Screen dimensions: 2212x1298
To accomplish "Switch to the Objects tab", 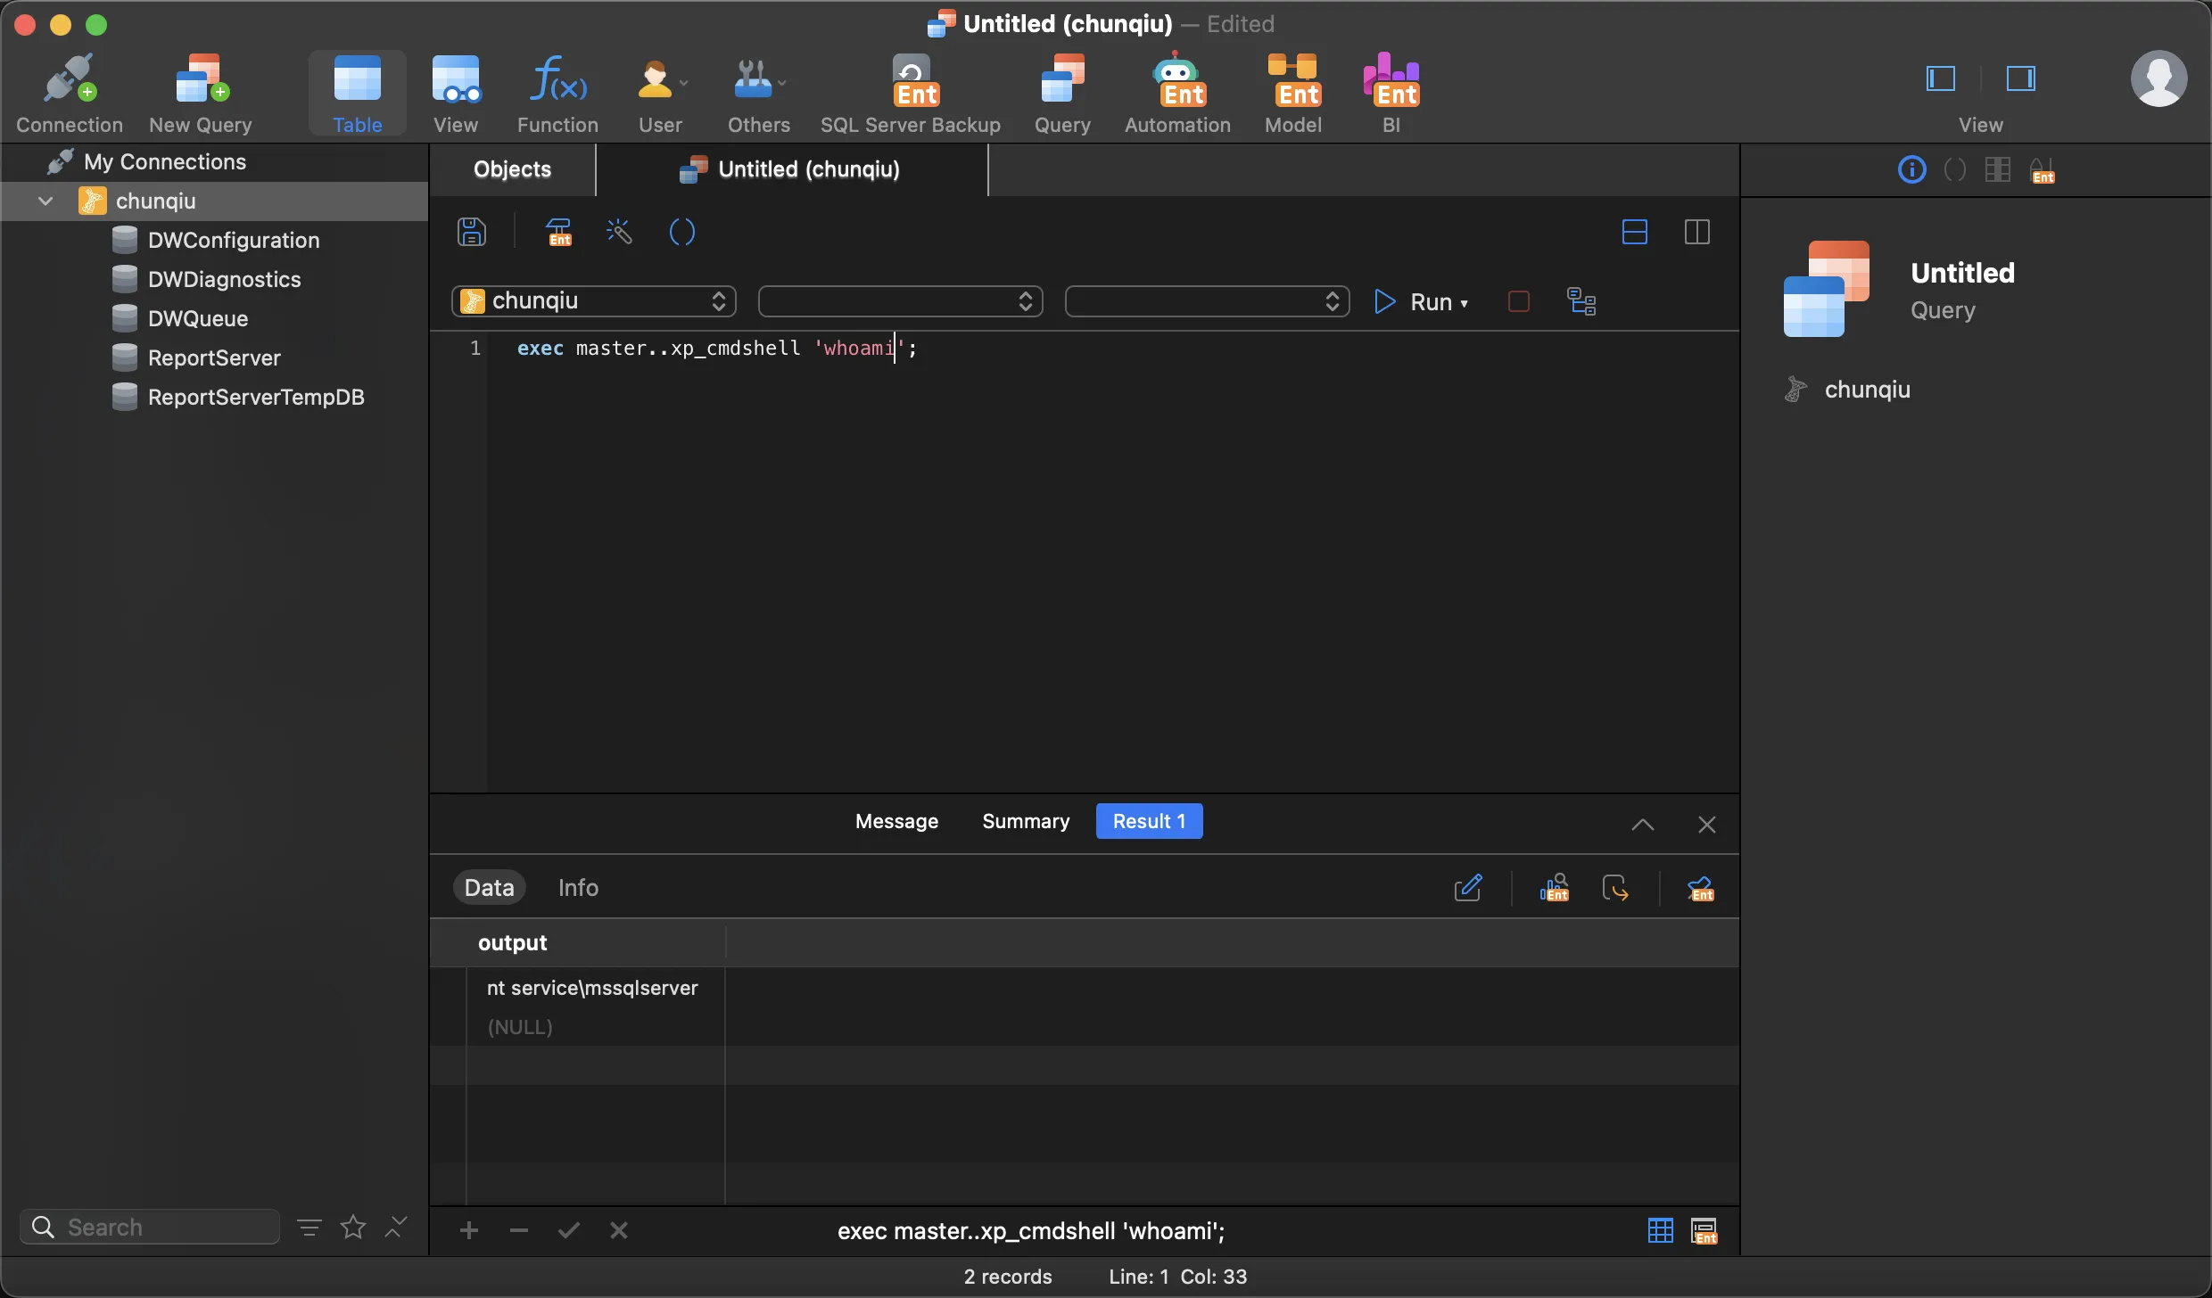I will pos(512,169).
